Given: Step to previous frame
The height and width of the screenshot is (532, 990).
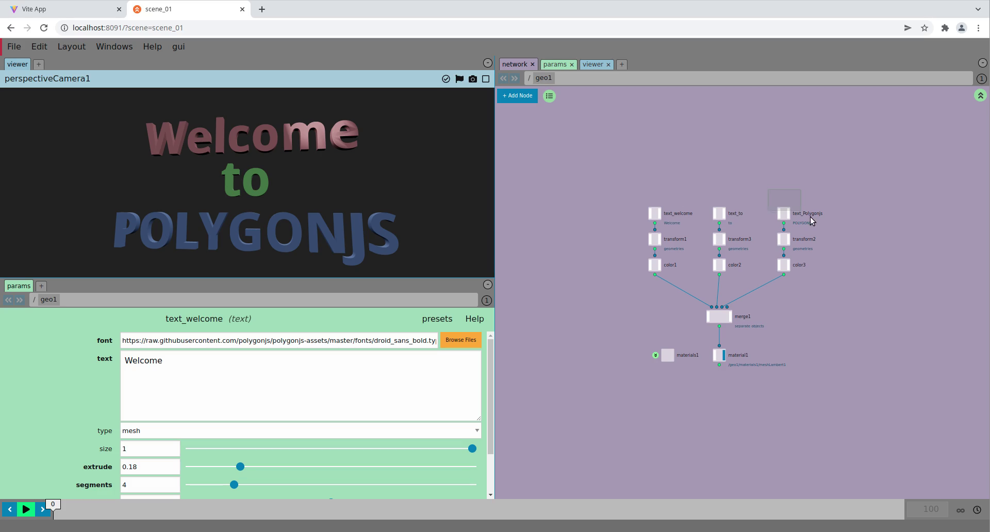Looking at the screenshot, I should (9, 510).
